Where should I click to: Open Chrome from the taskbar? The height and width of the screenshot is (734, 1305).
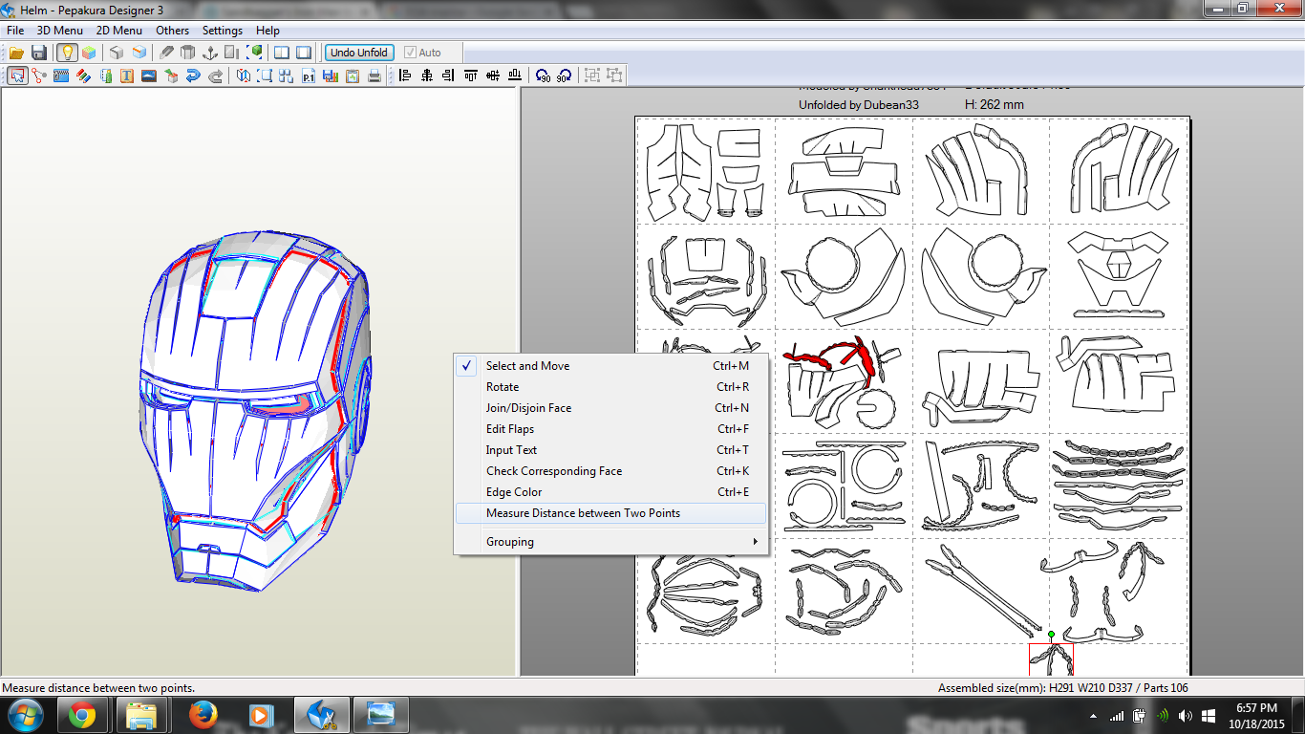(x=84, y=715)
